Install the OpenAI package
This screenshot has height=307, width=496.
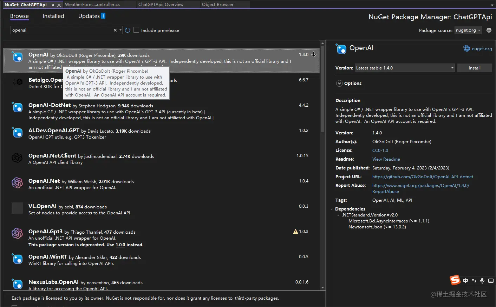(x=474, y=68)
